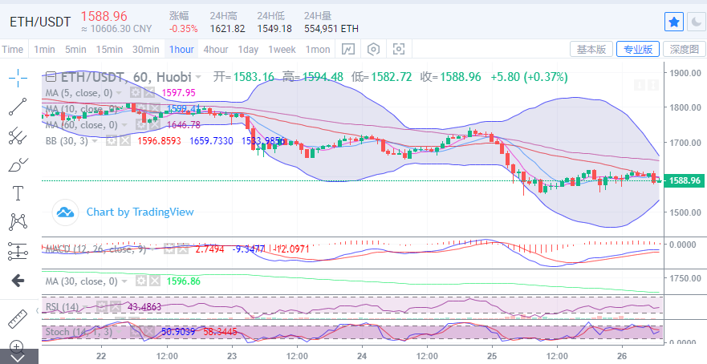Switch to 专业版 professional chart

pos(638,49)
